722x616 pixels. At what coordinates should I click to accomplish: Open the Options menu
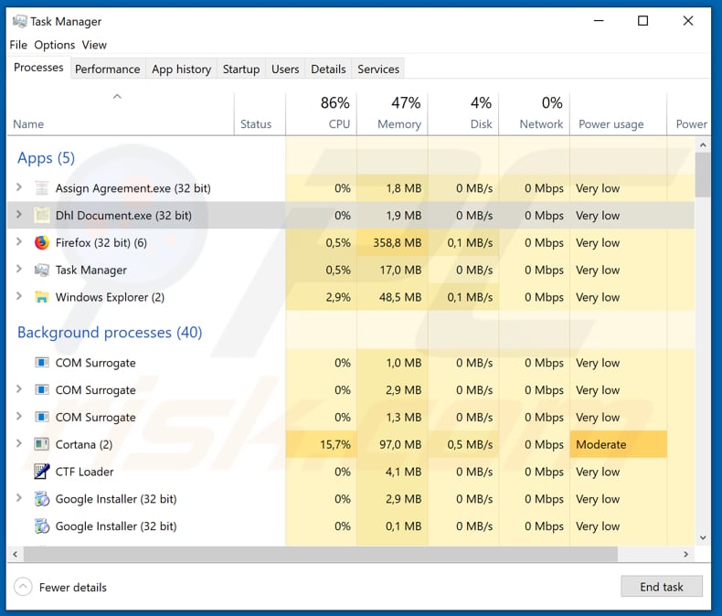(x=54, y=45)
